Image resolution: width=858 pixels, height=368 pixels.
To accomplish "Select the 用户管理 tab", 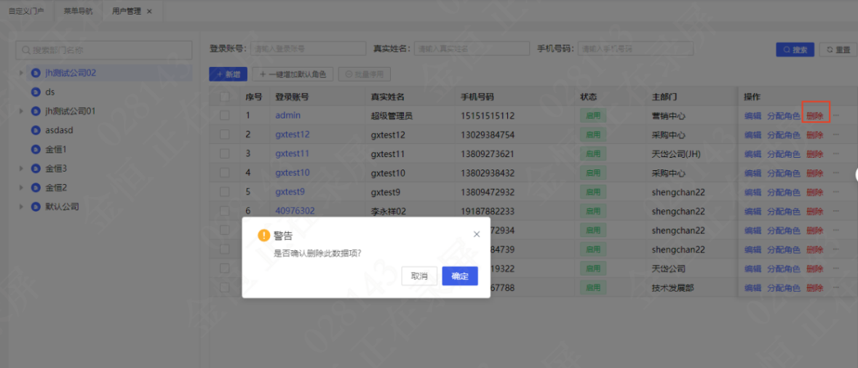I will [x=127, y=11].
